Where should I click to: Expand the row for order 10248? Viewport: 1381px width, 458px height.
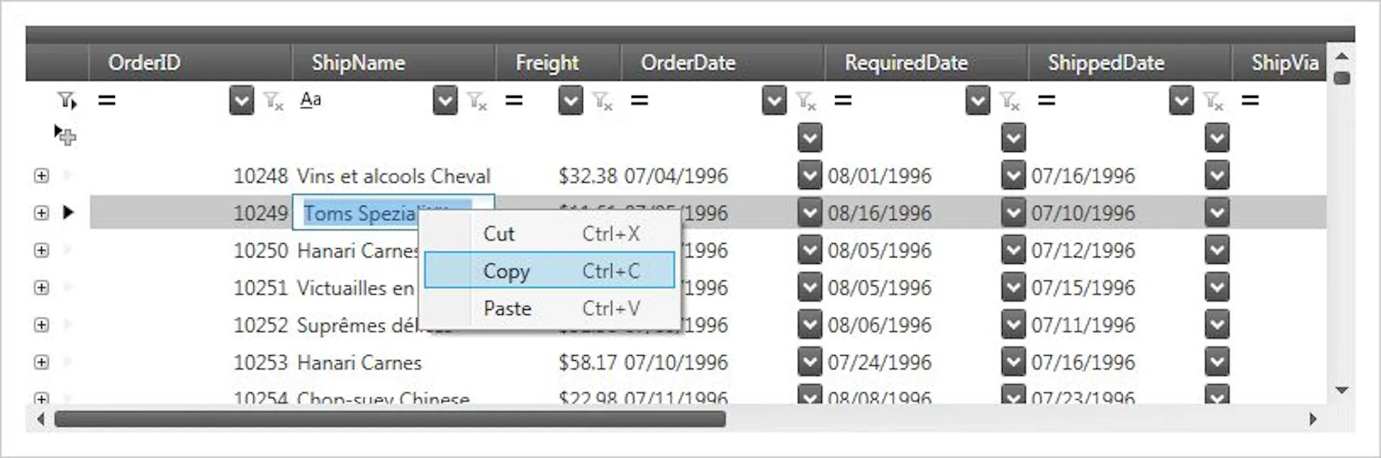click(x=42, y=175)
